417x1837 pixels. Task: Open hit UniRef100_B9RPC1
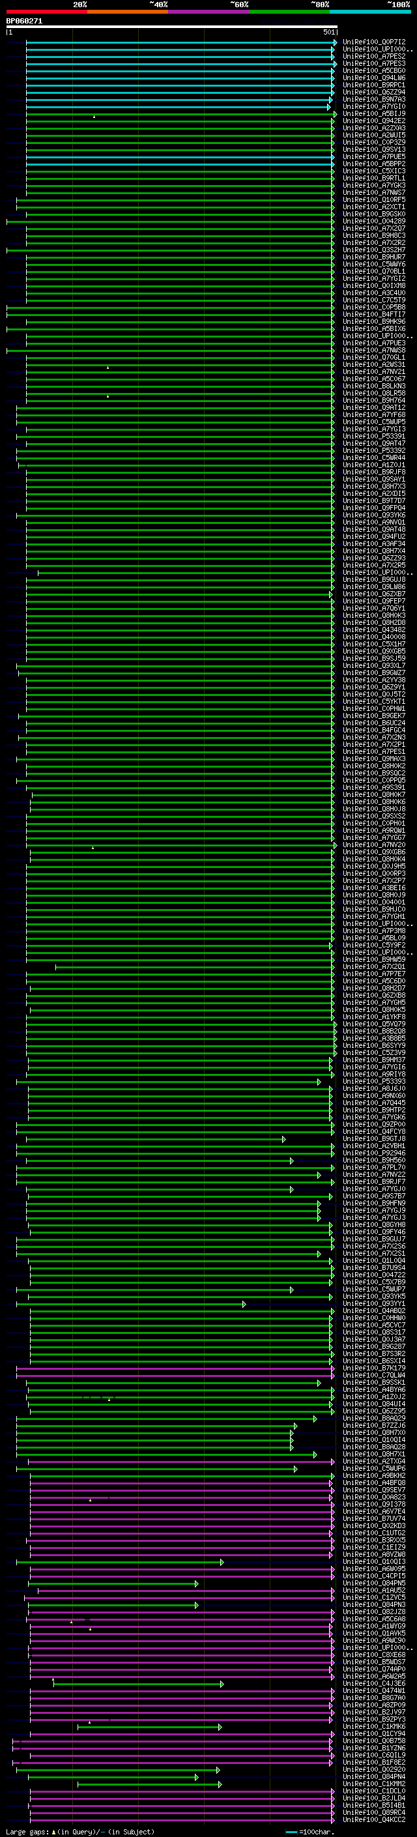coord(374,85)
